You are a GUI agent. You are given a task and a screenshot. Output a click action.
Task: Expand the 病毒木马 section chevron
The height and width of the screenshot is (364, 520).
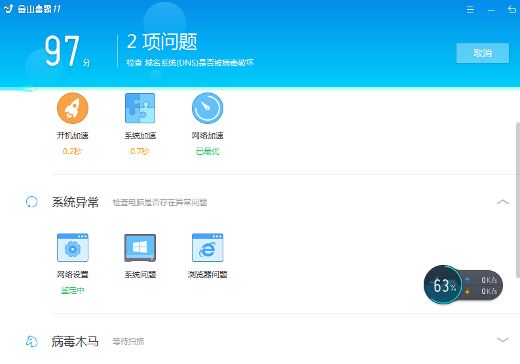click(502, 340)
